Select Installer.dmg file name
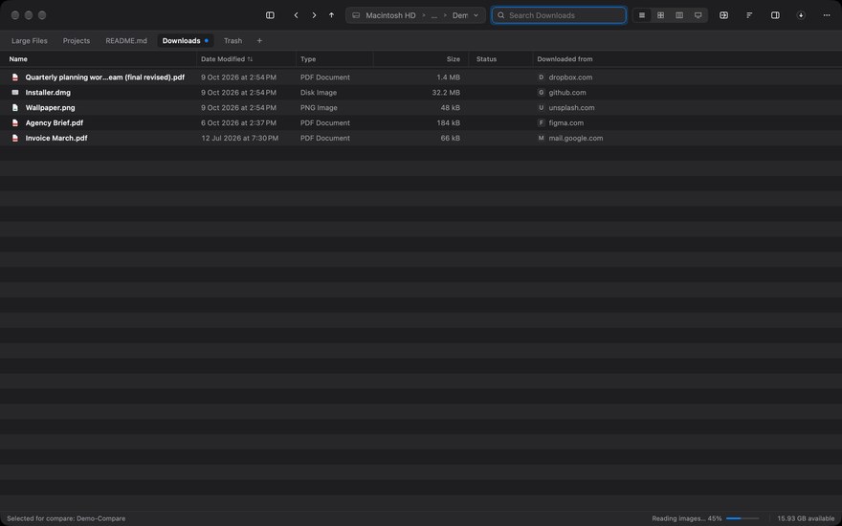Viewport: 842px width, 526px height. click(49, 93)
